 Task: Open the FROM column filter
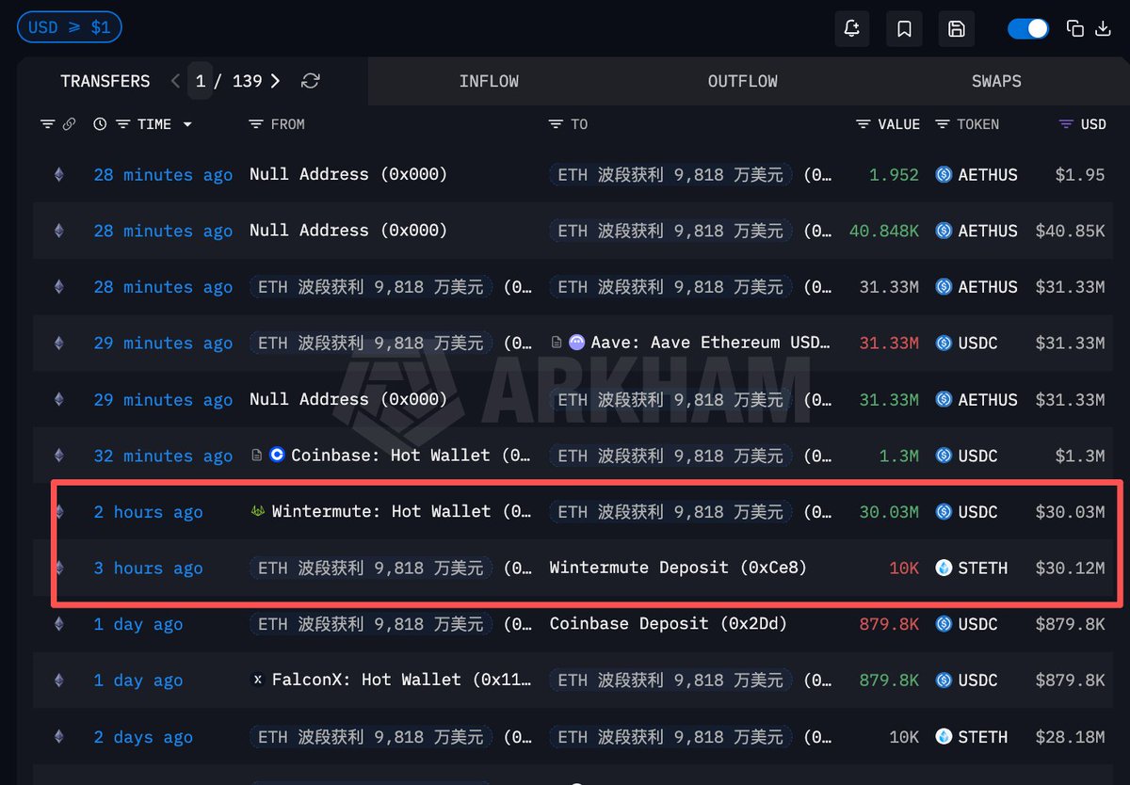tap(255, 124)
